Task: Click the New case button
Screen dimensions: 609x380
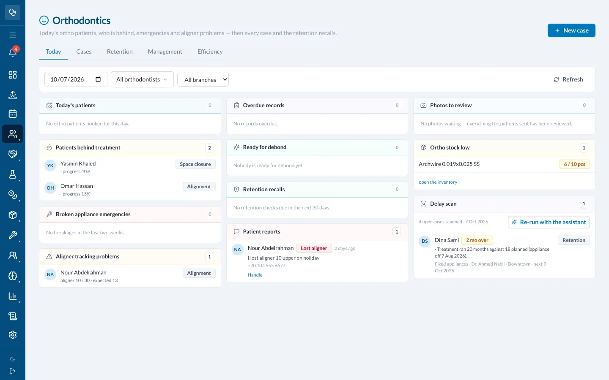Action: (x=571, y=30)
